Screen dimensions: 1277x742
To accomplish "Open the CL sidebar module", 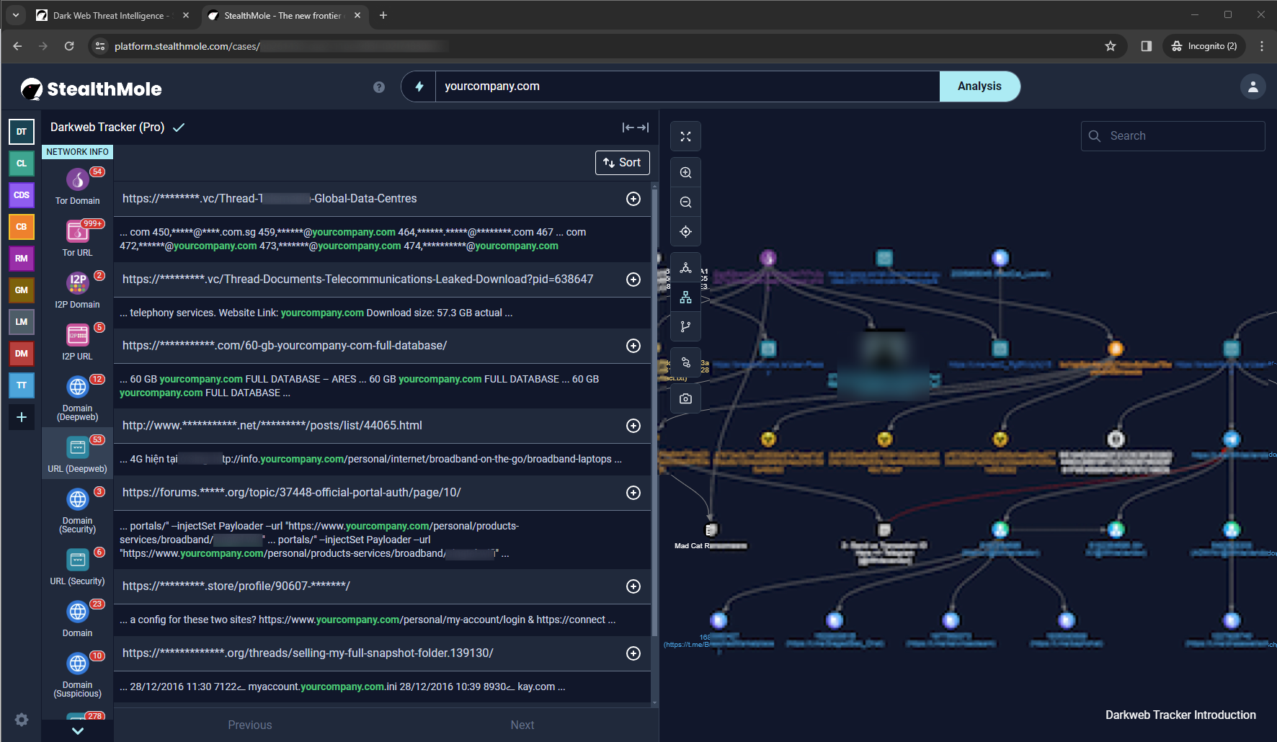I will pos(22,164).
